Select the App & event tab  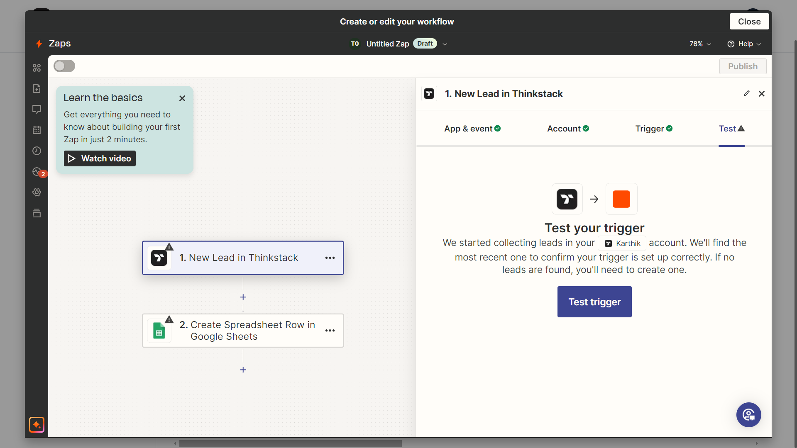[473, 129]
